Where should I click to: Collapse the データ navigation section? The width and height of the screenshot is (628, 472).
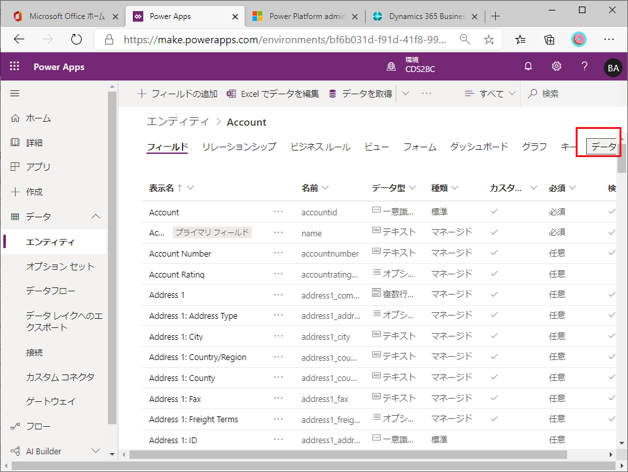(x=96, y=217)
